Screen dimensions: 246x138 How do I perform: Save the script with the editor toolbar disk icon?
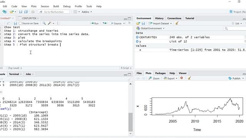[15, 23]
